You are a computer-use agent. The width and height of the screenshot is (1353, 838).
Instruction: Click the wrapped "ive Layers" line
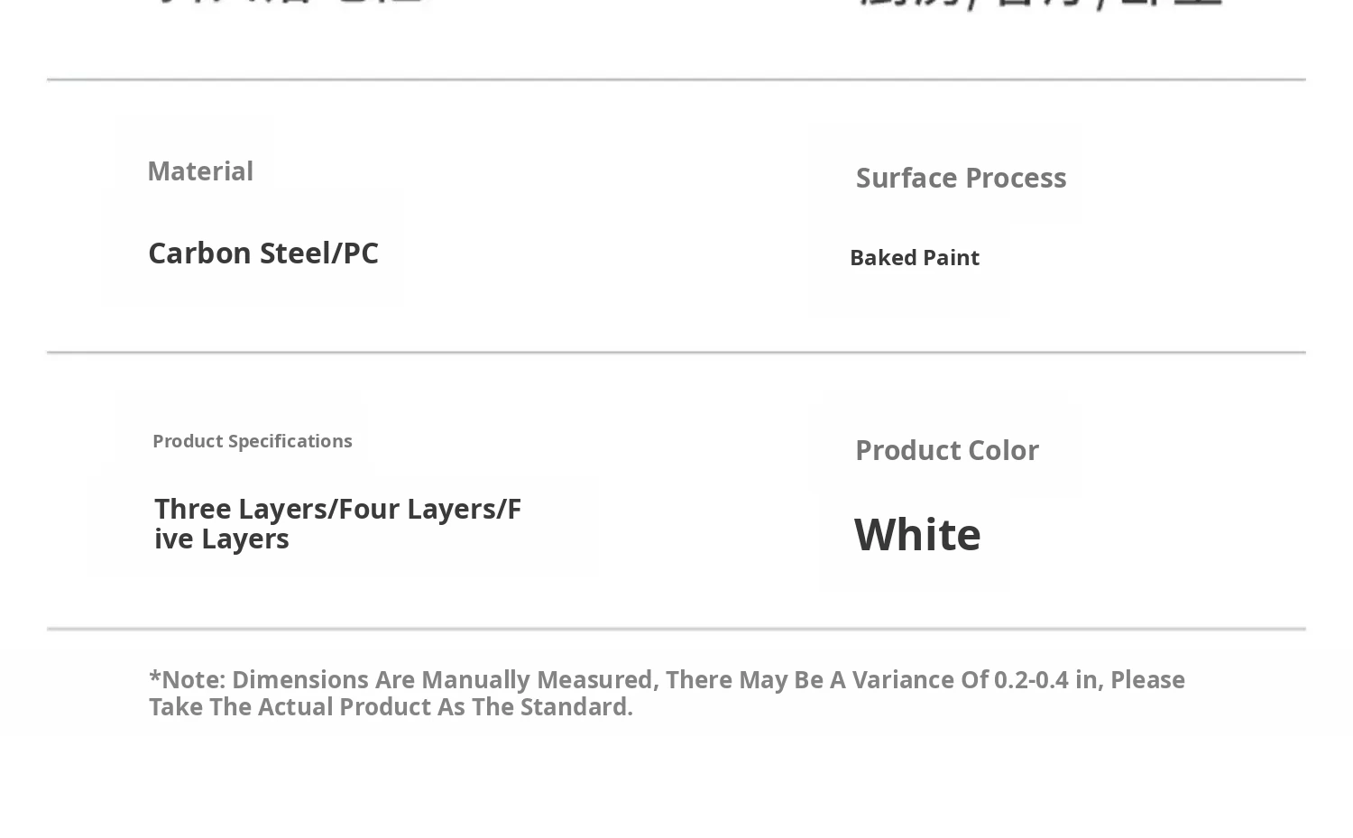(x=221, y=539)
